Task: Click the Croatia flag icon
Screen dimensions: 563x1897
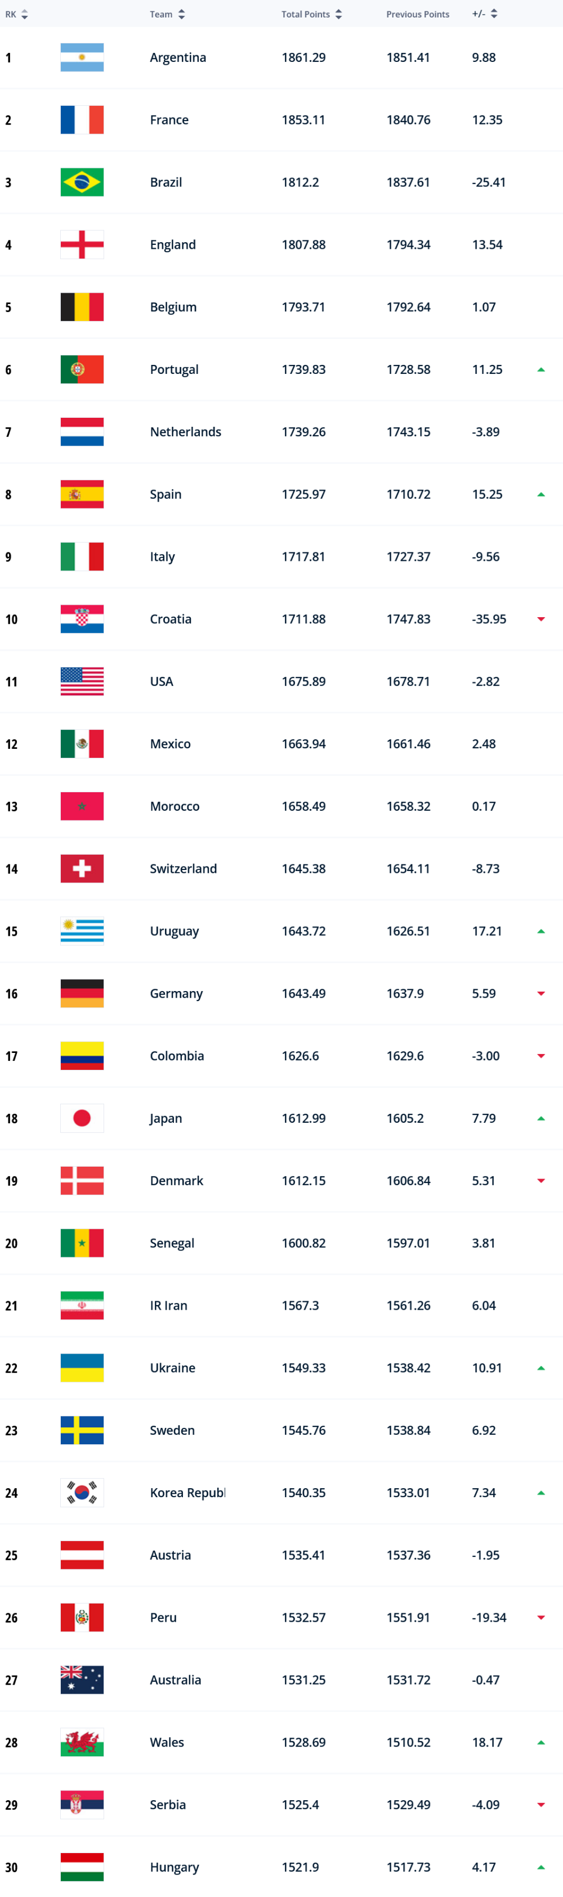Action: (x=82, y=619)
